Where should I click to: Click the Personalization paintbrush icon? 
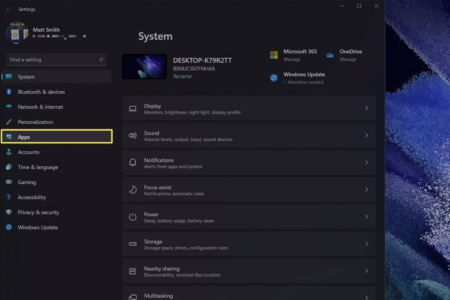point(9,122)
